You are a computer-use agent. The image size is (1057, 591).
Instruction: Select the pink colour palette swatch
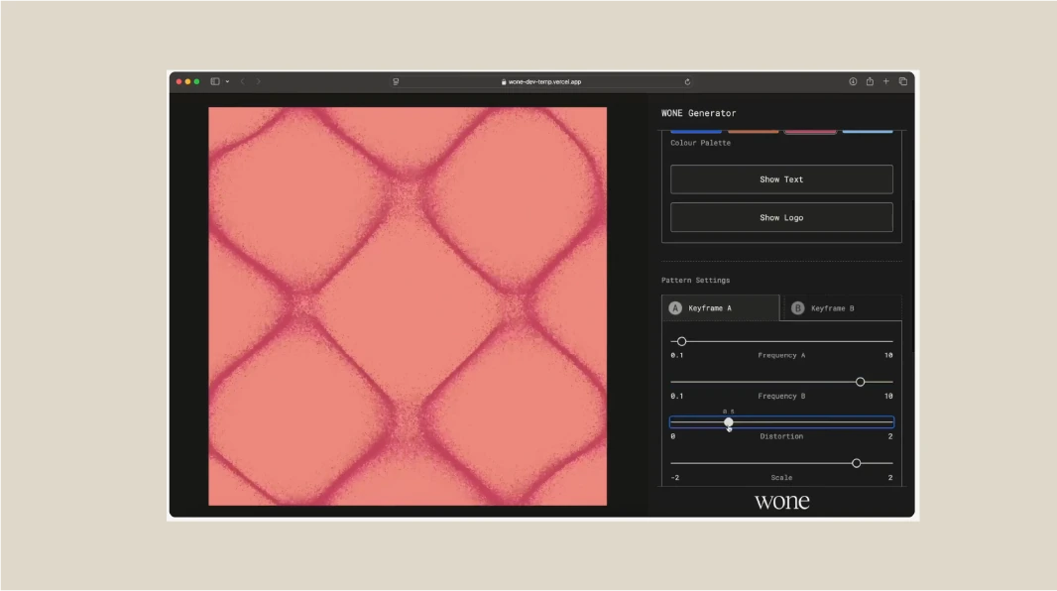click(x=810, y=131)
